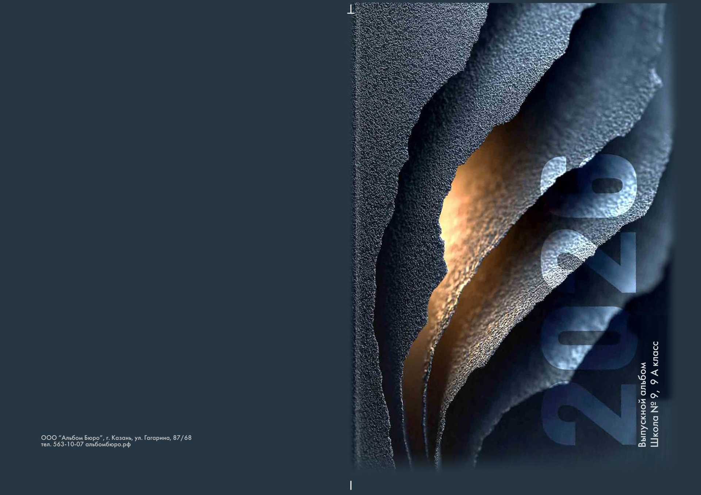Select the ООО "Альбом Бюро" company name
701x495 pixels.
pos(72,438)
